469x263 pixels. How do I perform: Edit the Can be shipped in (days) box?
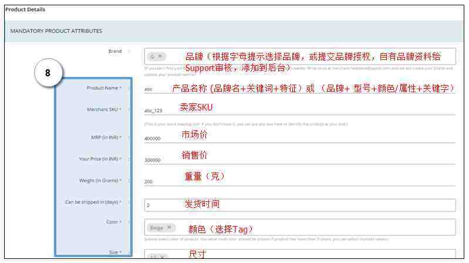[300, 205]
